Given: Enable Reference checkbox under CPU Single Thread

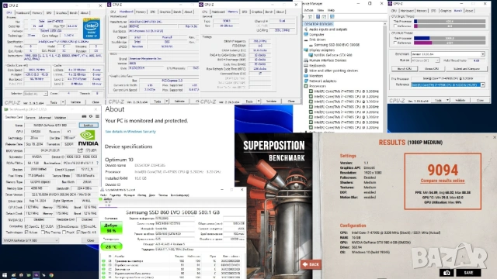Looking at the screenshot, I should [x=395, y=26].
